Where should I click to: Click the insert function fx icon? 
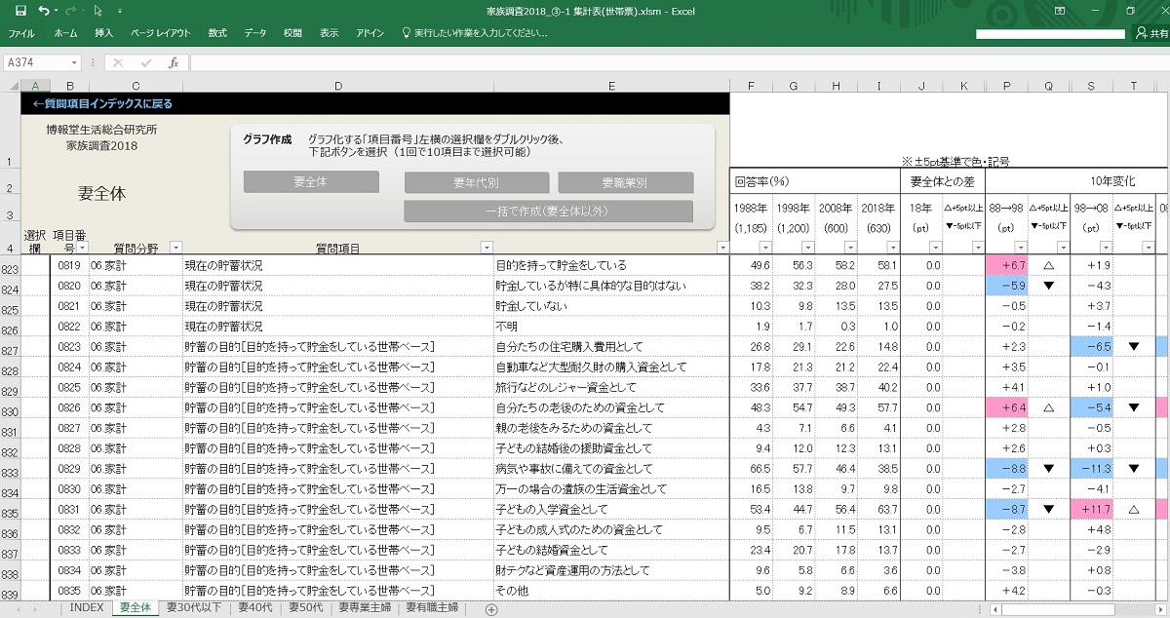174,62
